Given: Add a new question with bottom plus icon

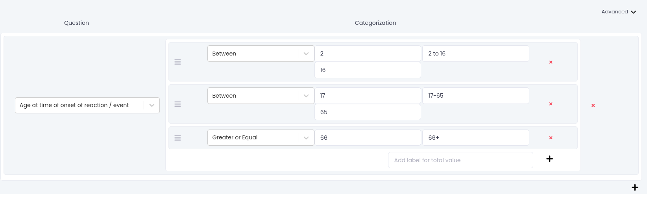Looking at the screenshot, I should pos(634,187).
